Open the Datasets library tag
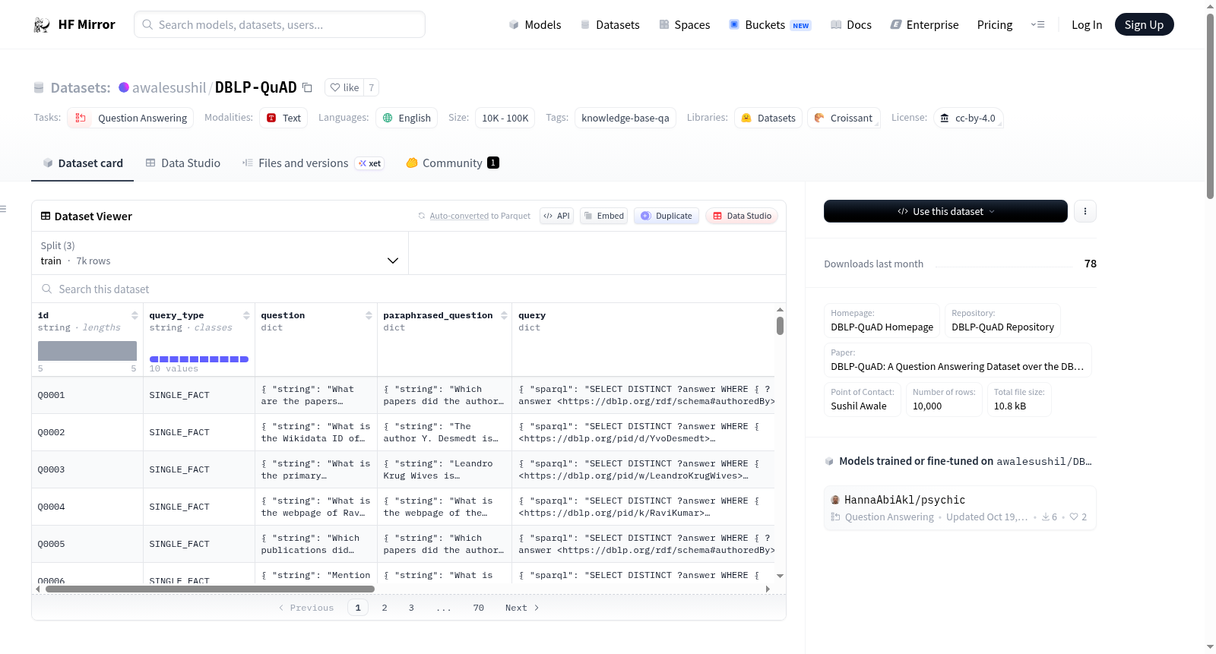This screenshot has width=1216, height=654. coord(768,118)
